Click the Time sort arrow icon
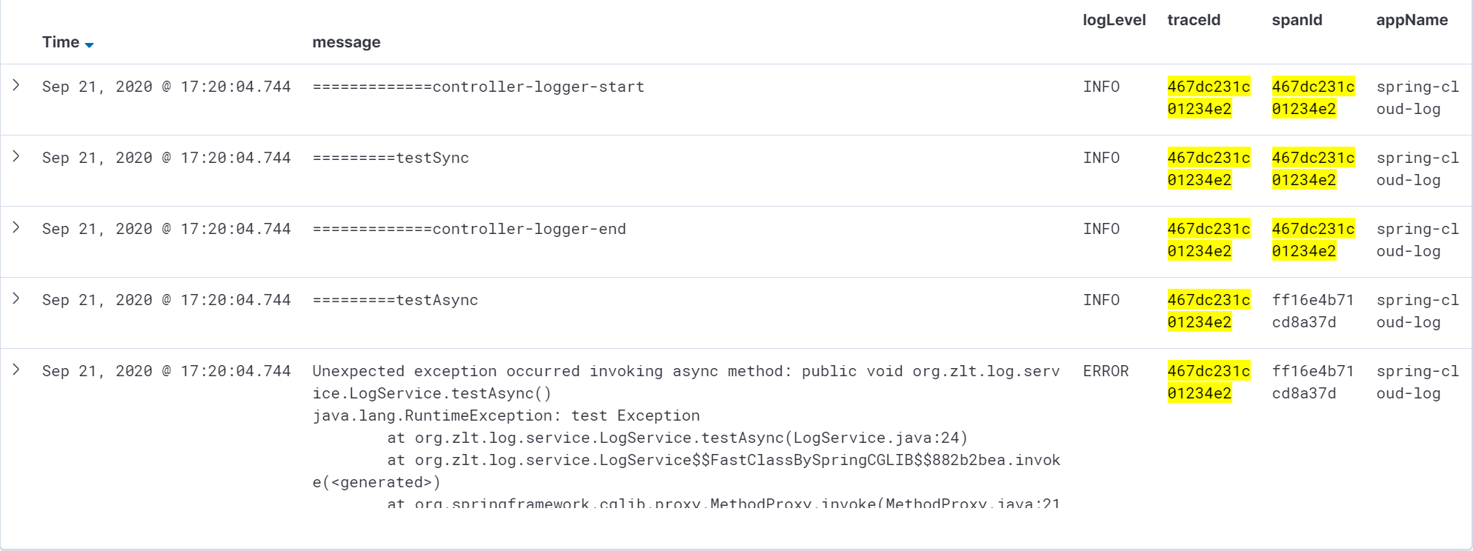Screen dimensions: 1473x551 tap(90, 45)
